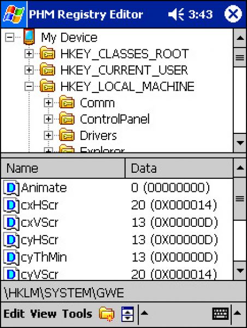Select HKEY_CLASSES_ROOT in the tree
The width and height of the screenshot is (247, 328).
tap(125, 54)
